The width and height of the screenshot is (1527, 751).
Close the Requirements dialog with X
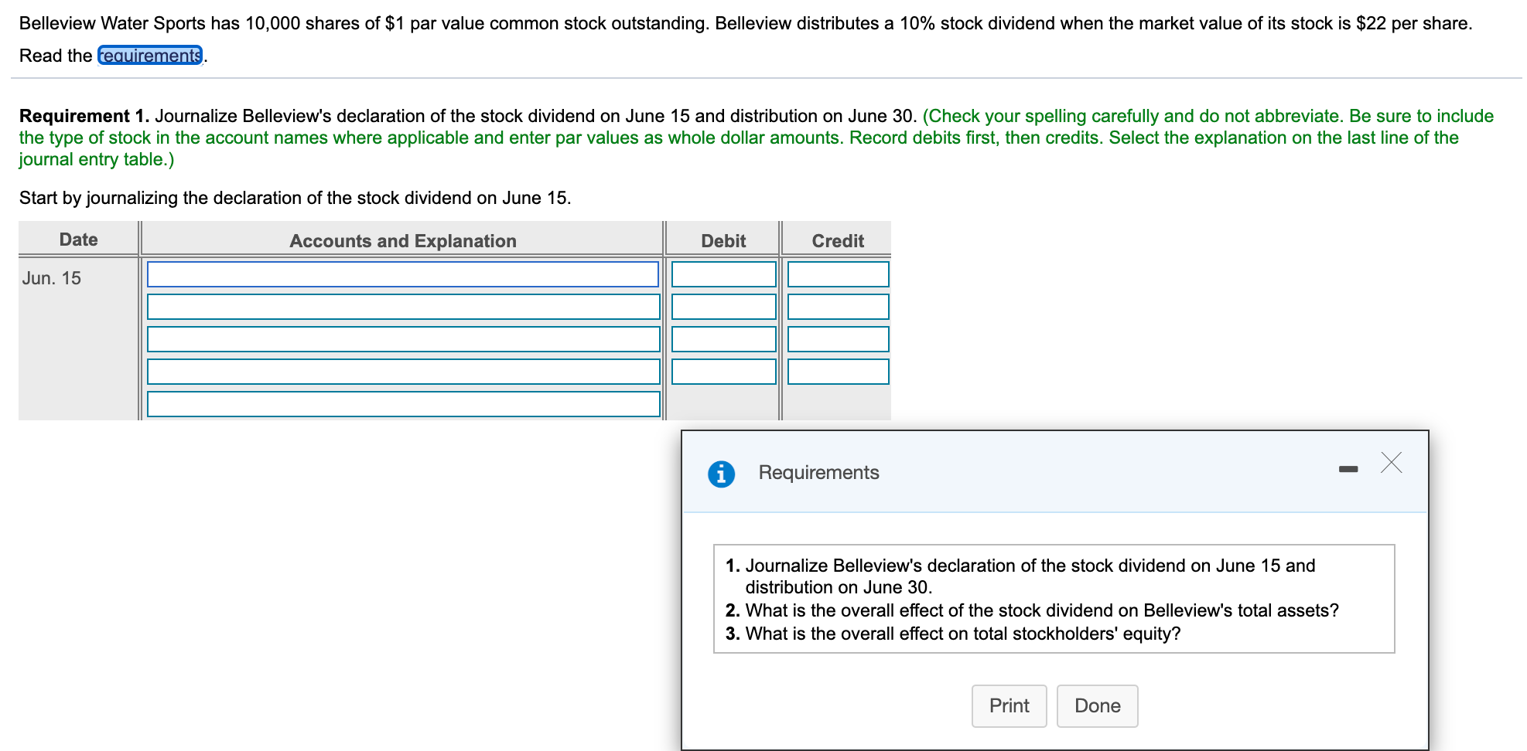(x=1391, y=463)
